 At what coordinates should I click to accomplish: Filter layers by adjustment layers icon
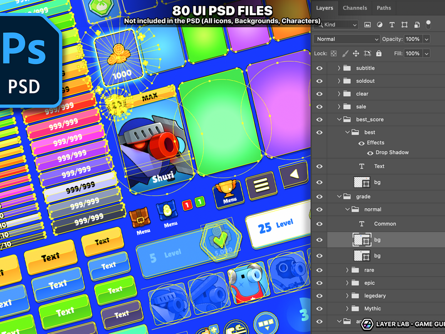pos(379,24)
